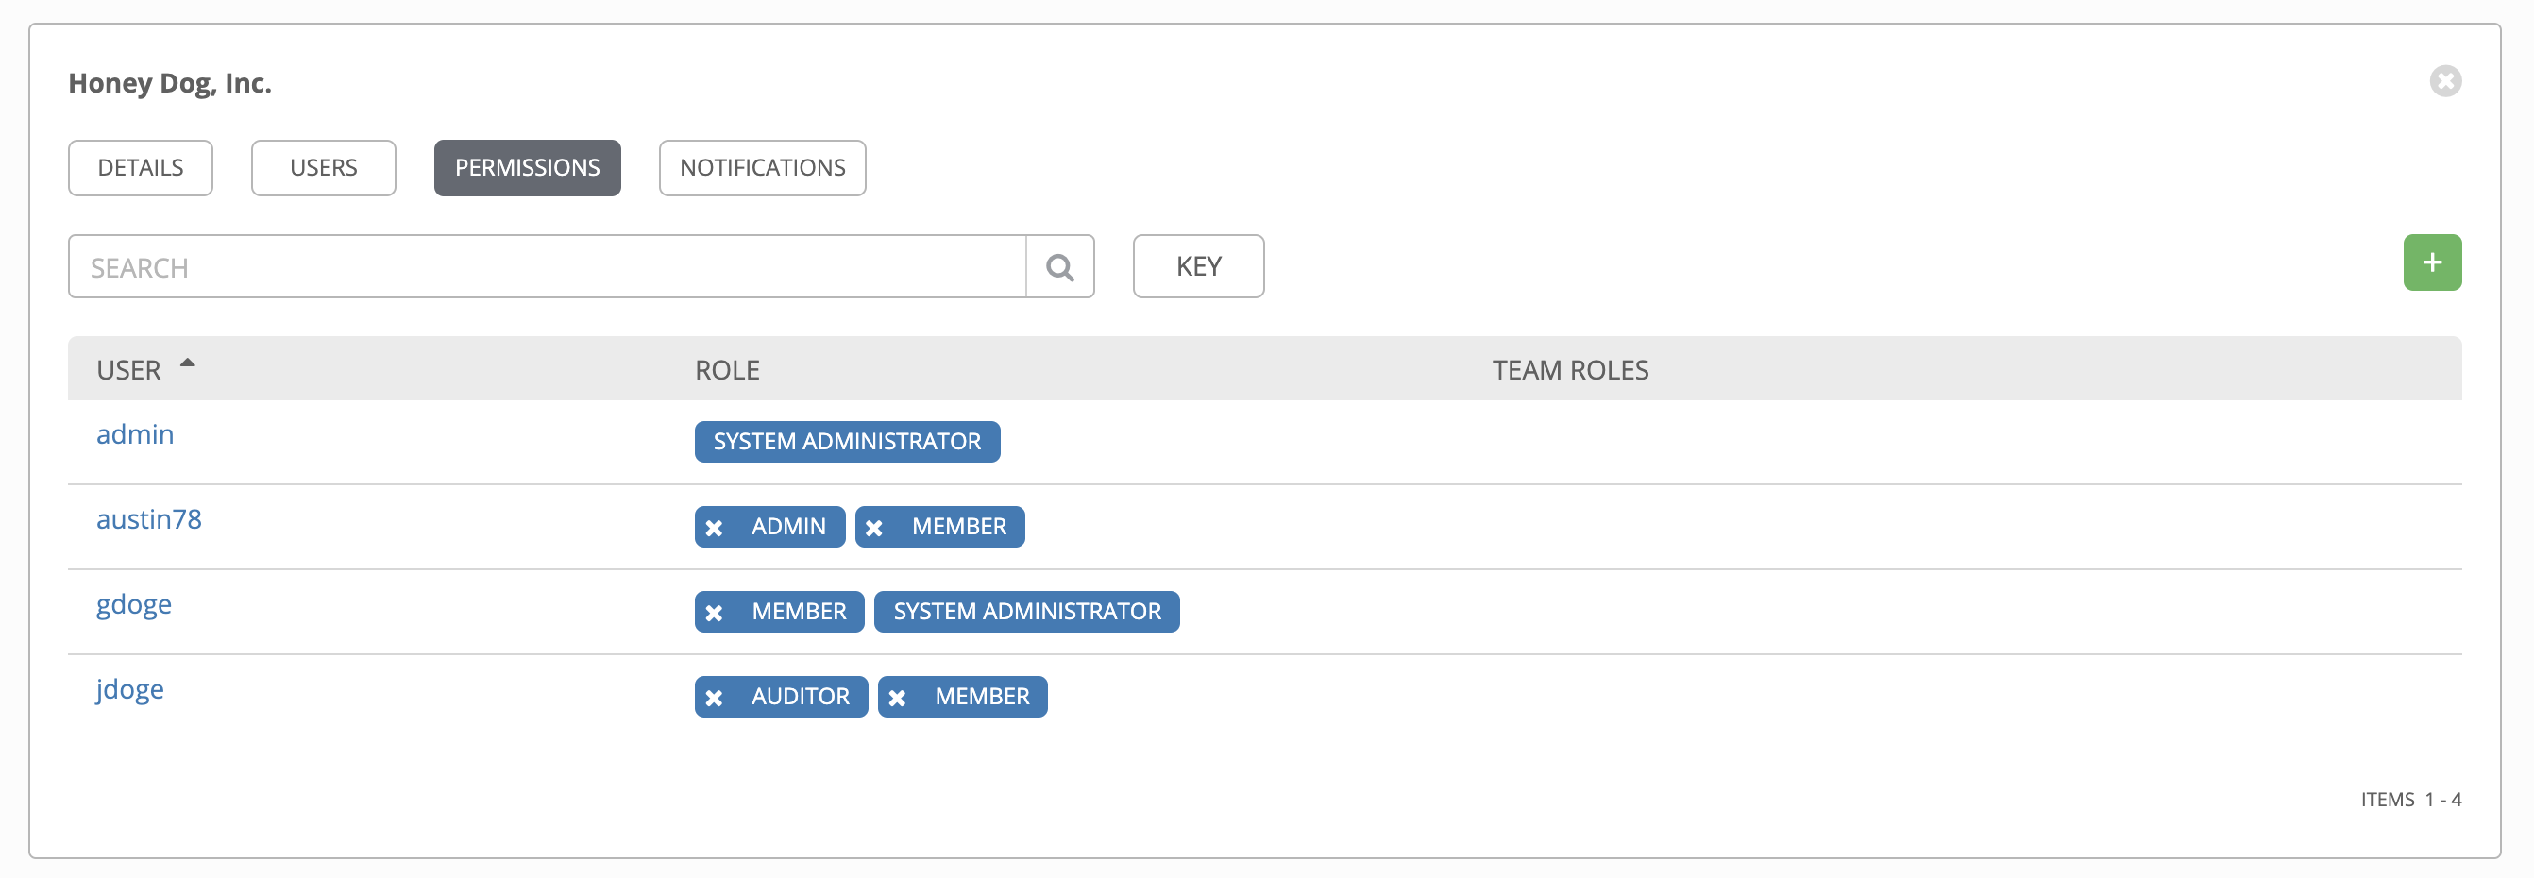Focus the SEARCH input field
This screenshot has width=2534, height=878.
(x=546, y=266)
